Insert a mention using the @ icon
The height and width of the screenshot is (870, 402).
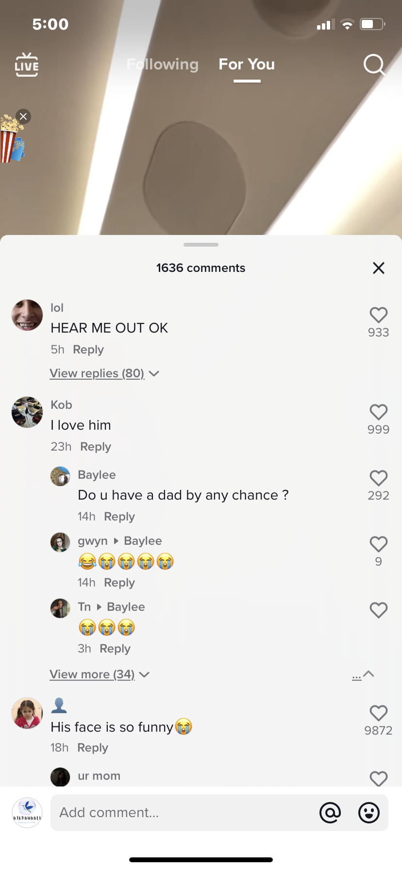point(330,812)
